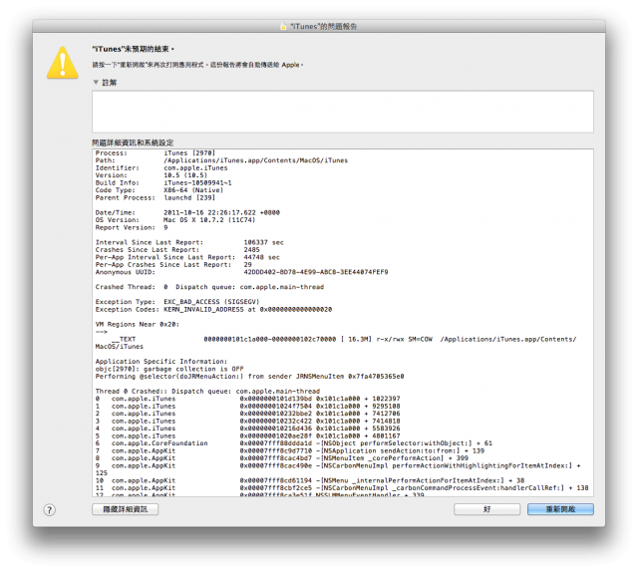Collapse the 註解 comments disclosure triangle

click(x=96, y=82)
